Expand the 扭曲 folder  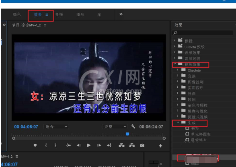177,93
